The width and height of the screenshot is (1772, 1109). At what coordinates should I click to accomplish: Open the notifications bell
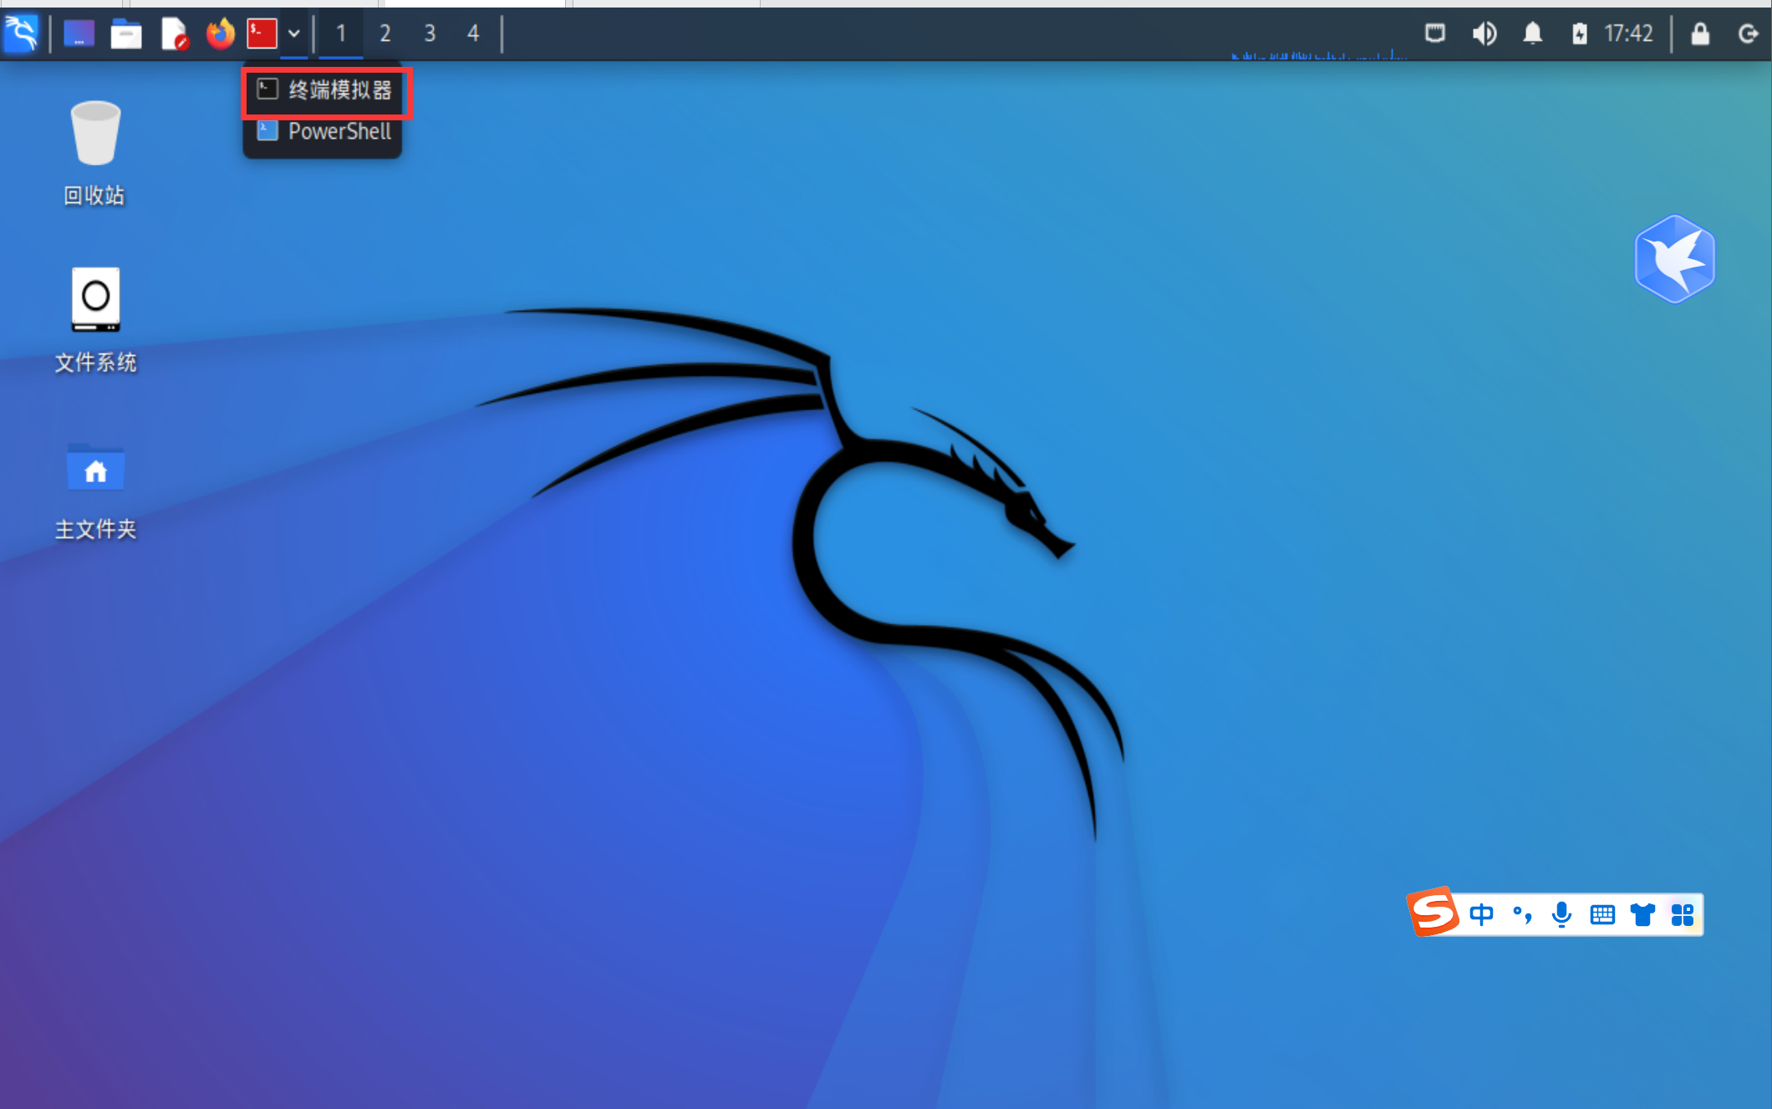coord(1532,33)
